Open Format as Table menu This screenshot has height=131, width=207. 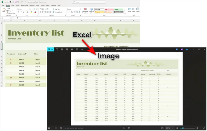(x=91, y=11)
